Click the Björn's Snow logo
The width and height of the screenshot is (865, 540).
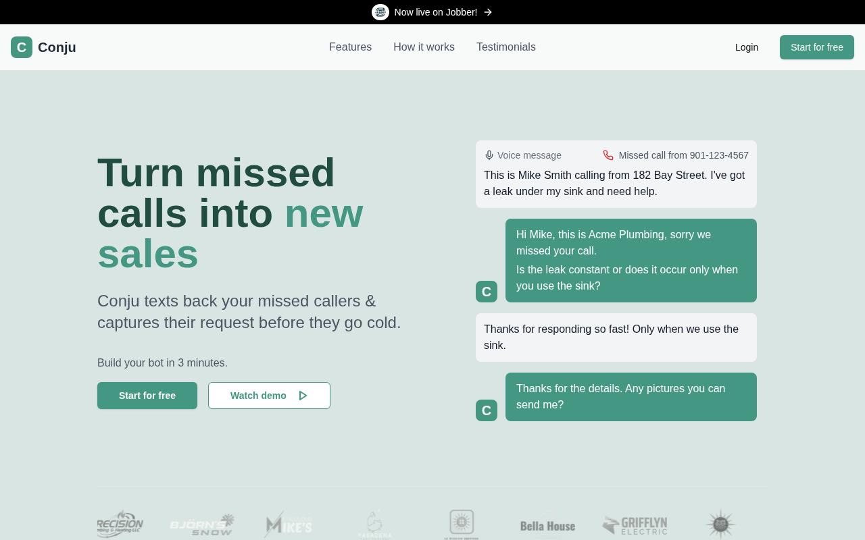click(202, 524)
